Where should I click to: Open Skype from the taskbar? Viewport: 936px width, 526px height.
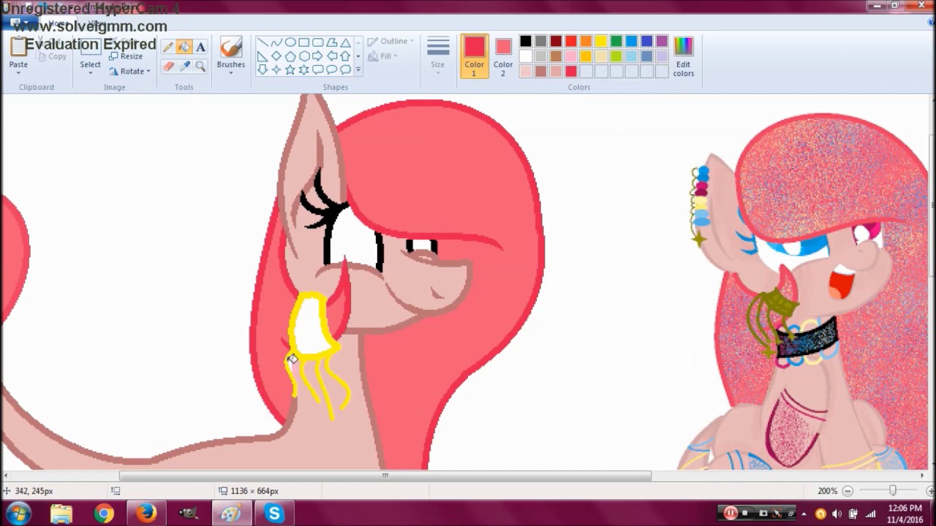pos(274,514)
